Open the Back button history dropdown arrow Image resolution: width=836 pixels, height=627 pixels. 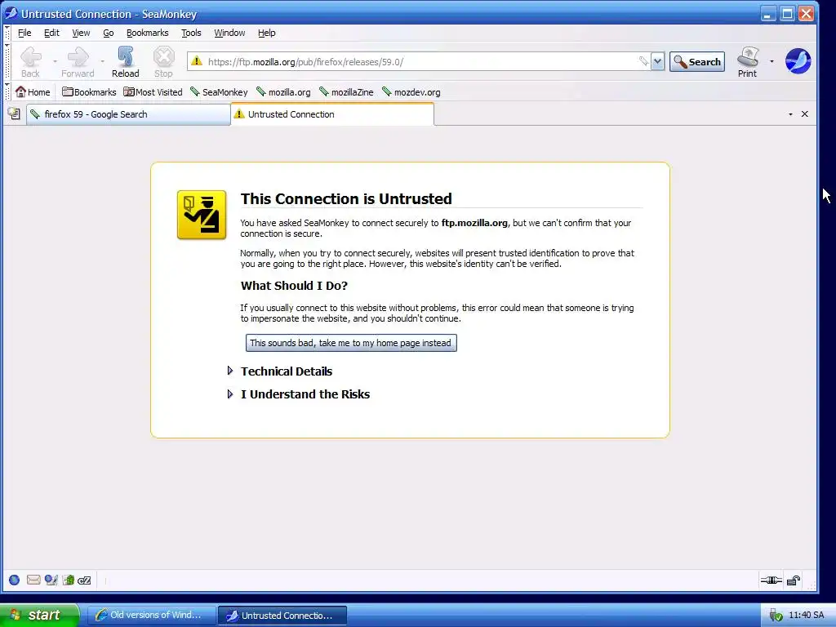coord(55,61)
